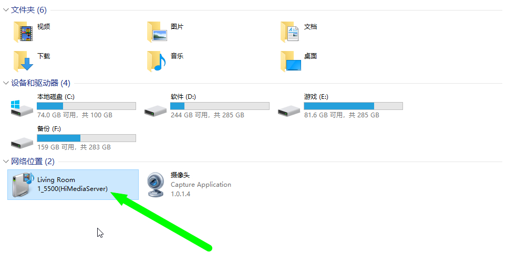Click the 设备和驱动器 (4) header text
506x272 pixels.
click(x=40, y=83)
